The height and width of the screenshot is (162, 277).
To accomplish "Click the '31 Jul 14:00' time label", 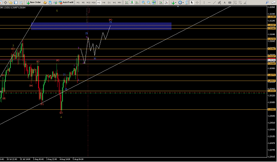I will point(25,159).
